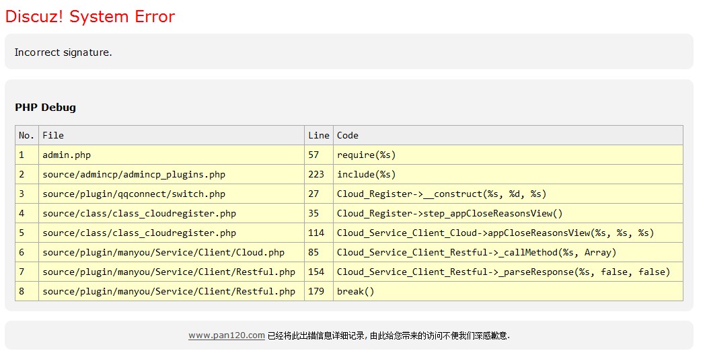This screenshot has width=707, height=357.
Task: Click the Discuz! System Error heading
Action: pos(90,17)
